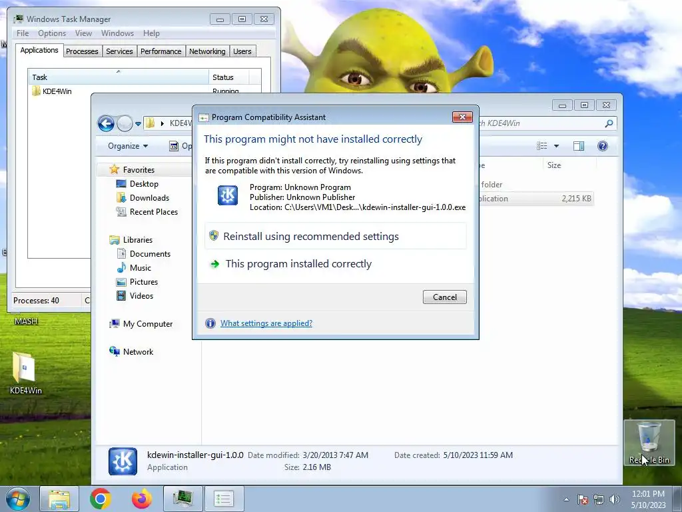Select Network in navigation pane
Viewport: 682px width, 512px height.
coord(138,351)
